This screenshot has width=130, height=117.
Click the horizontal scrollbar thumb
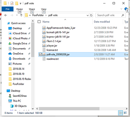click(x=69, y=109)
